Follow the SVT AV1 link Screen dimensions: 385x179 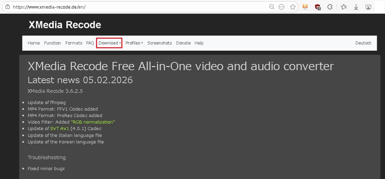(x=60, y=129)
